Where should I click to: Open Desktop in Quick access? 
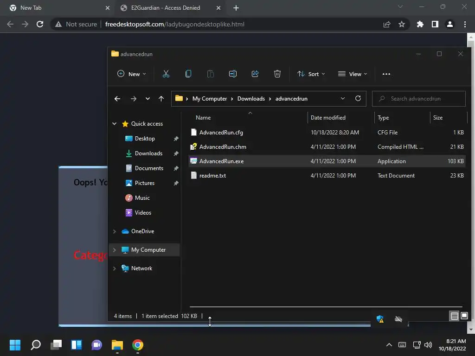point(145,139)
